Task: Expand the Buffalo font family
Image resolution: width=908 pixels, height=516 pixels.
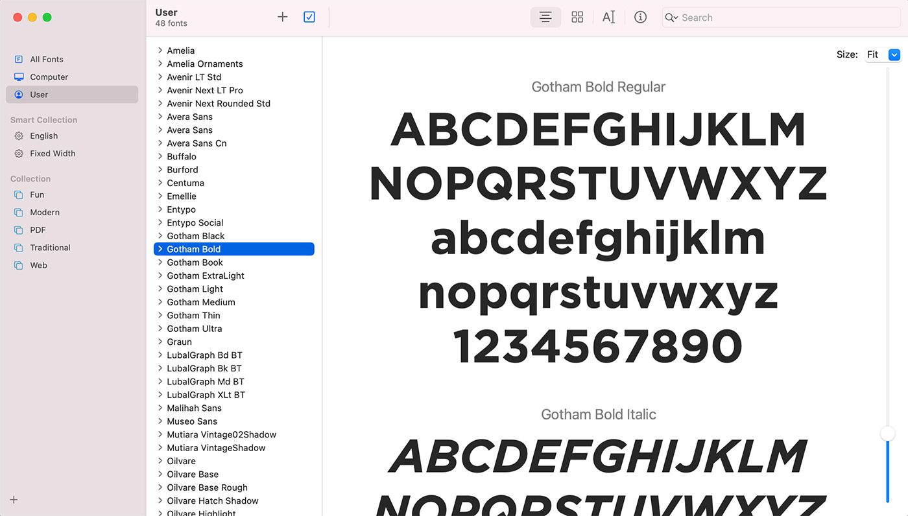Action: [x=160, y=156]
